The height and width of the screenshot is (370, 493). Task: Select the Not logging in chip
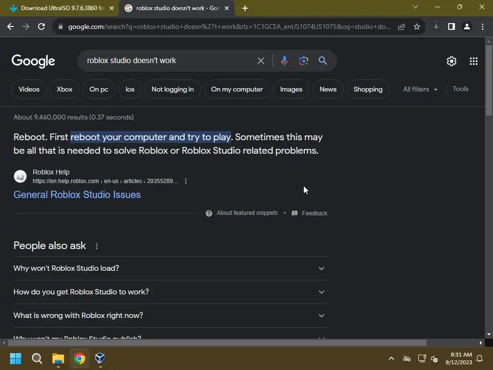click(173, 89)
